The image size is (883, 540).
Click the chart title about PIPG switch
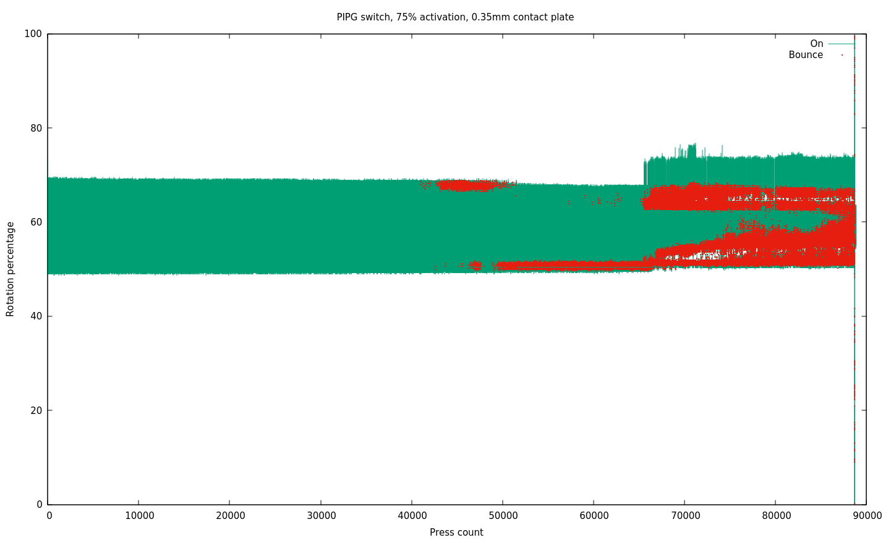tap(455, 17)
